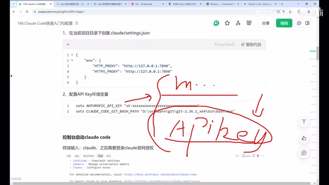Click the terminal add plus icon

236,156
